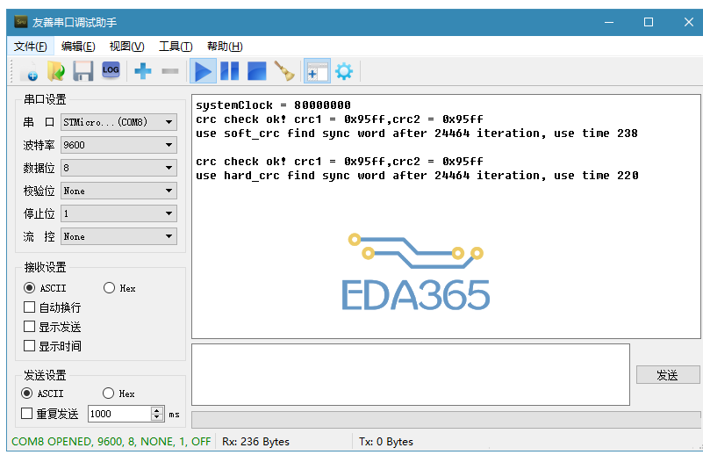This screenshot has height=455, width=703.
Task: Close the 友善串口调试助手 window
Action: (x=689, y=22)
